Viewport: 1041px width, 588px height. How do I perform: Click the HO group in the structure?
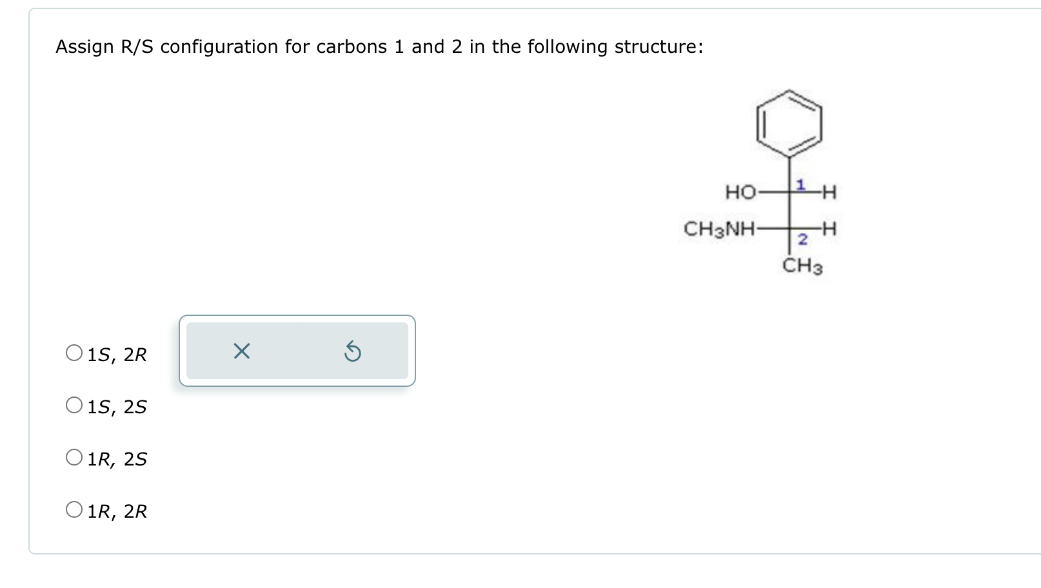pos(740,192)
